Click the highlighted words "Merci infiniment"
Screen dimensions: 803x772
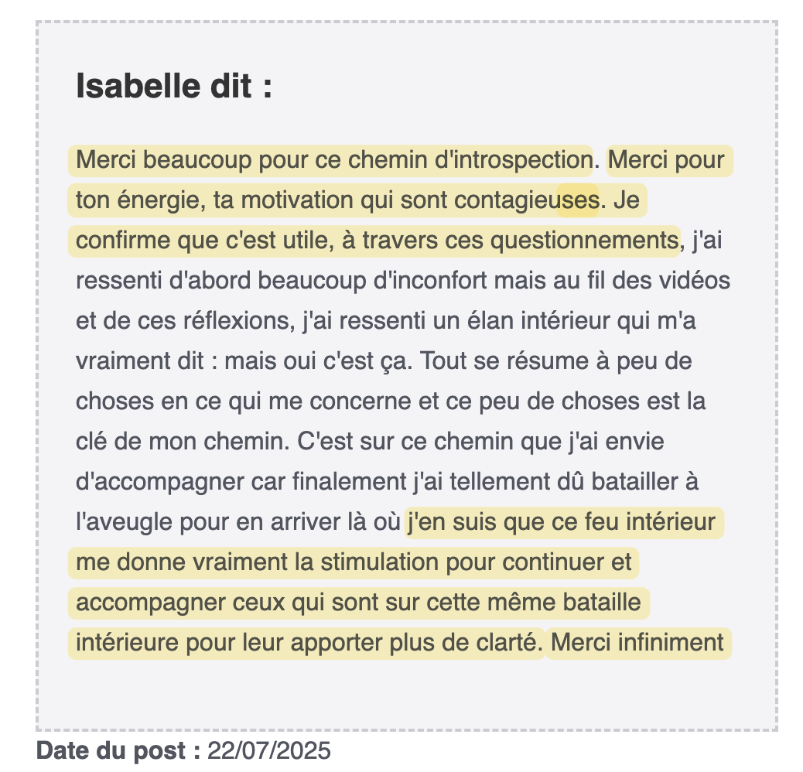(x=638, y=642)
